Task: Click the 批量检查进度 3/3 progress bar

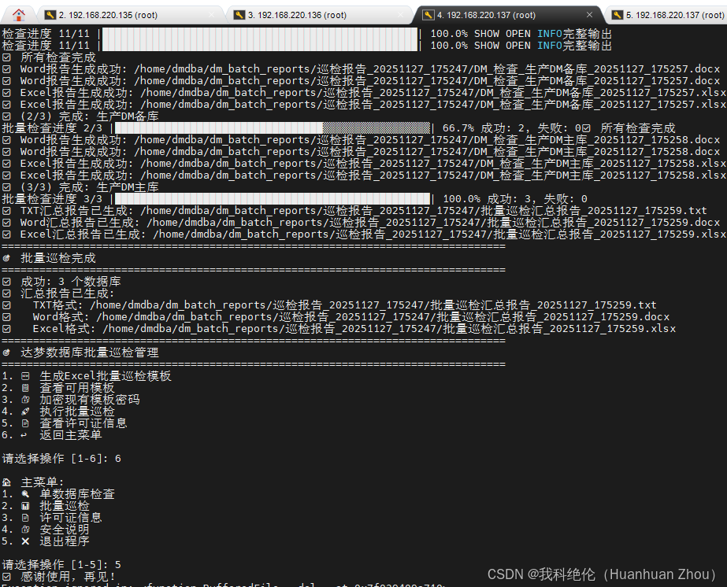Action: click(273, 199)
